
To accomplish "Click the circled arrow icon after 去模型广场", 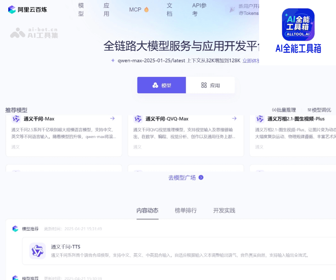I will [201, 177].
